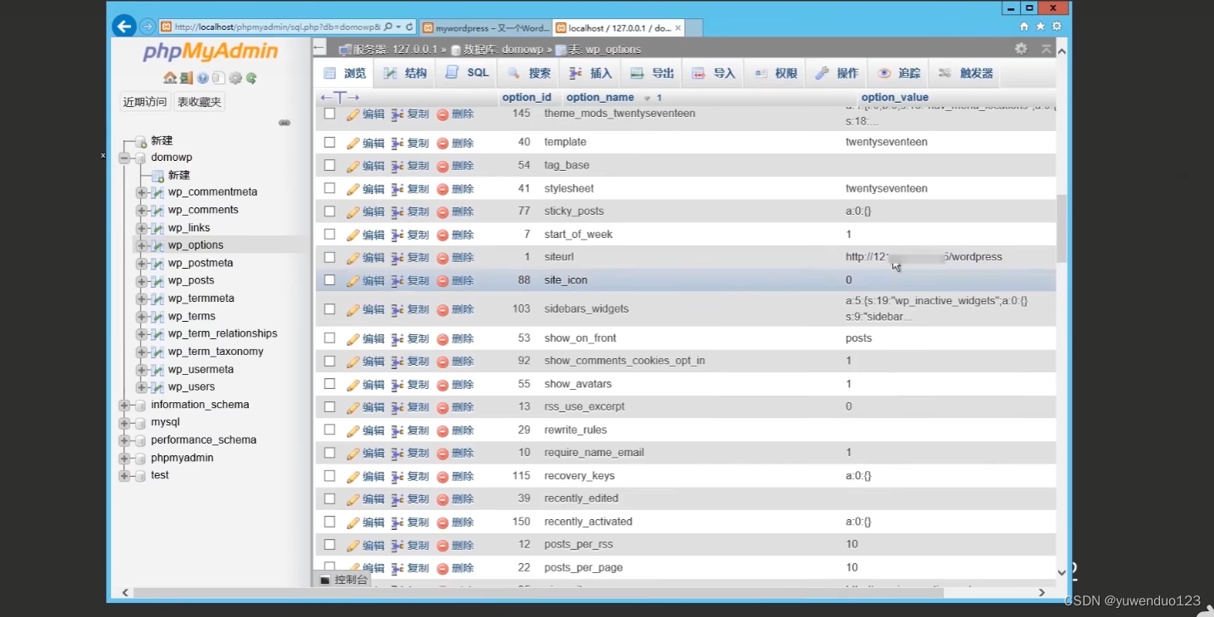Collapse navigation panel arrow beside breadcrumb
Screen dimensions: 1214x617
point(319,48)
